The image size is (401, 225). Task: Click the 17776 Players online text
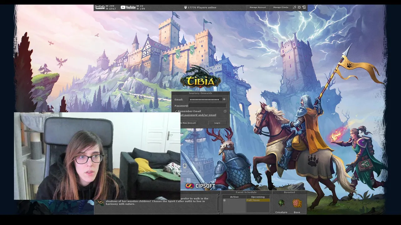coord(202,7)
